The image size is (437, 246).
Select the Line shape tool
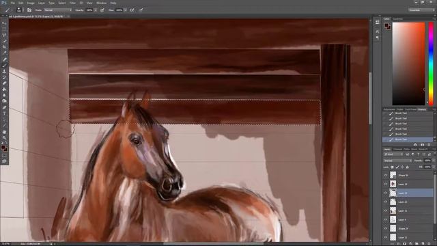tap(4, 125)
